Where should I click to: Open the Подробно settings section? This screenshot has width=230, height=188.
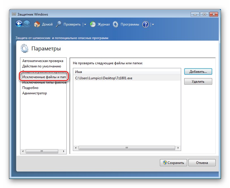30,88
